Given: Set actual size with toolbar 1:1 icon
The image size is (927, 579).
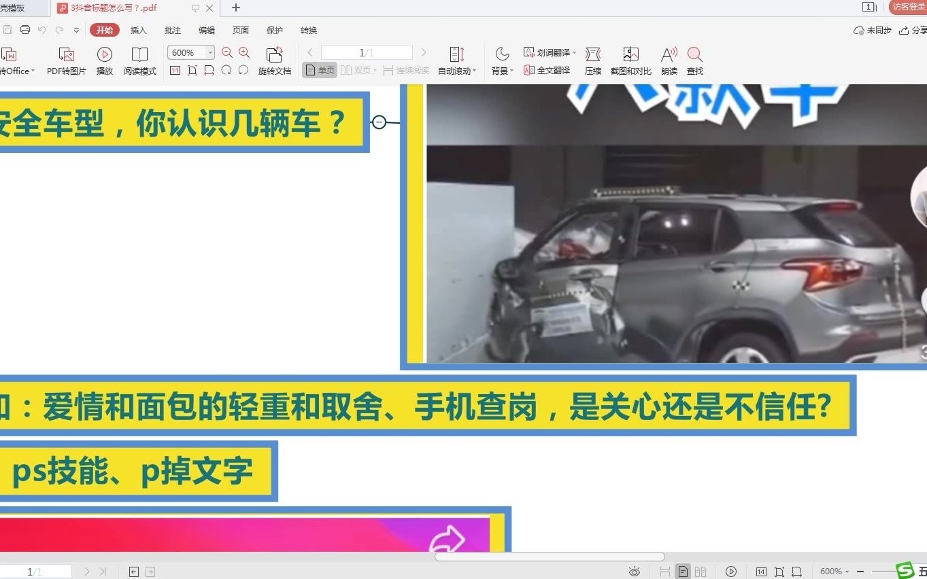Looking at the screenshot, I should pyautogui.click(x=175, y=70).
